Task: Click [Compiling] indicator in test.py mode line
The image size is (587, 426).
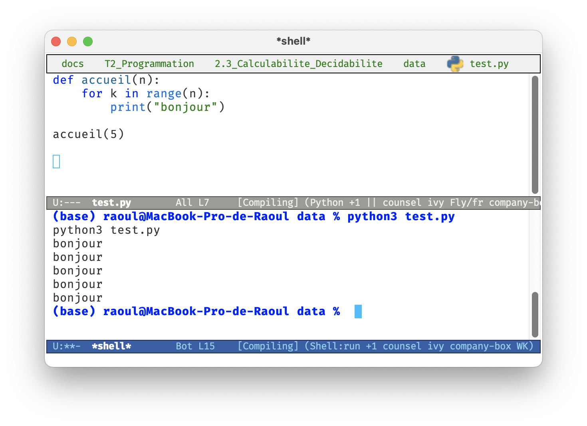Action: coord(268,203)
